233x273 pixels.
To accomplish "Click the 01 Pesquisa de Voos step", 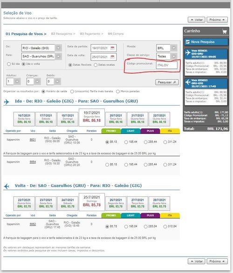I will click(26, 34).
